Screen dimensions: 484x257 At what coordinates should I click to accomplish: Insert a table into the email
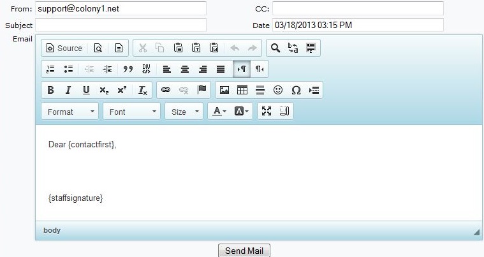242,90
